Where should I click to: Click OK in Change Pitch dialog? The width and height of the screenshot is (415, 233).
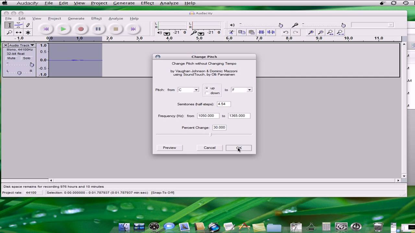pos(239,148)
